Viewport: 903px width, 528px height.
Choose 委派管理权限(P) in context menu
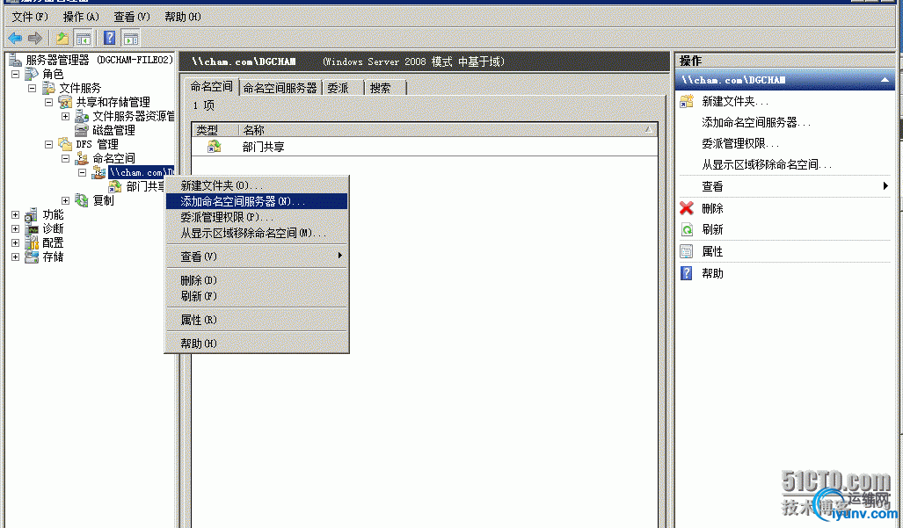pyautogui.click(x=257, y=217)
